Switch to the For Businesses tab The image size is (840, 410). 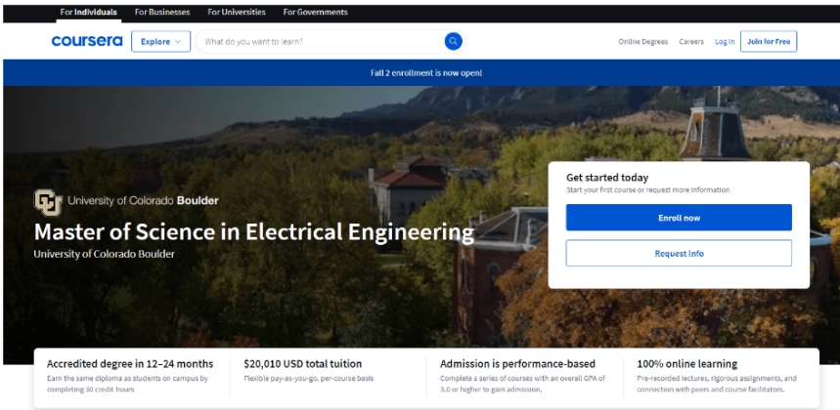tap(162, 12)
